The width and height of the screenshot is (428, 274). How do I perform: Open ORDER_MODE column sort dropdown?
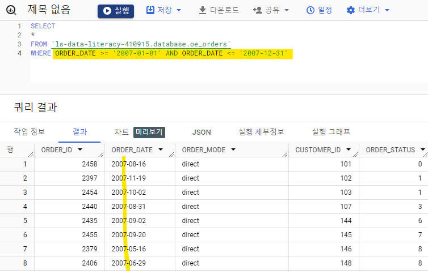pyautogui.click(x=233, y=149)
